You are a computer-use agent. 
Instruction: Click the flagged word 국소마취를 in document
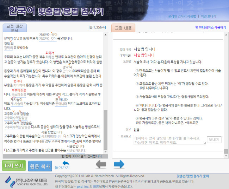[x=19, y=94]
